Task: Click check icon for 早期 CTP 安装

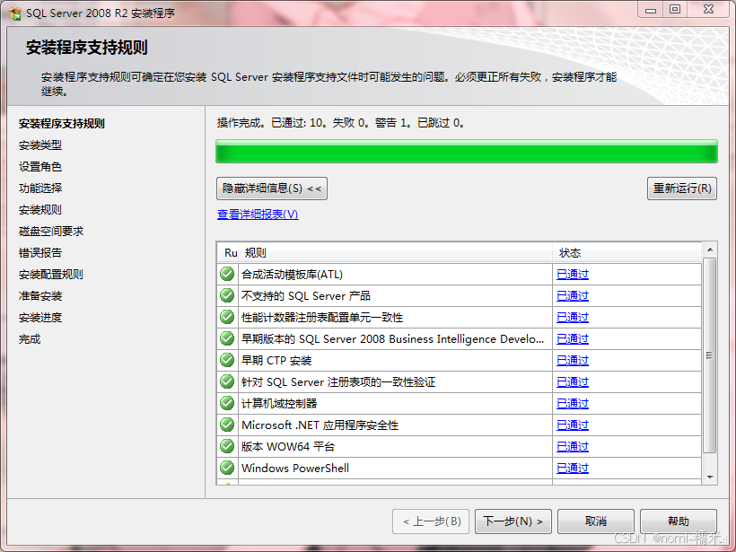Action: (x=227, y=360)
